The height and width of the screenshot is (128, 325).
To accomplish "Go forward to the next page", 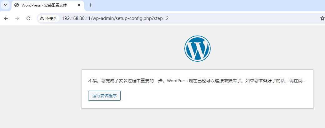I will tap(17, 18).
